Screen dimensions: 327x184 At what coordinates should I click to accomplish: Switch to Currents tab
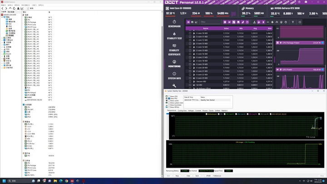point(198,110)
